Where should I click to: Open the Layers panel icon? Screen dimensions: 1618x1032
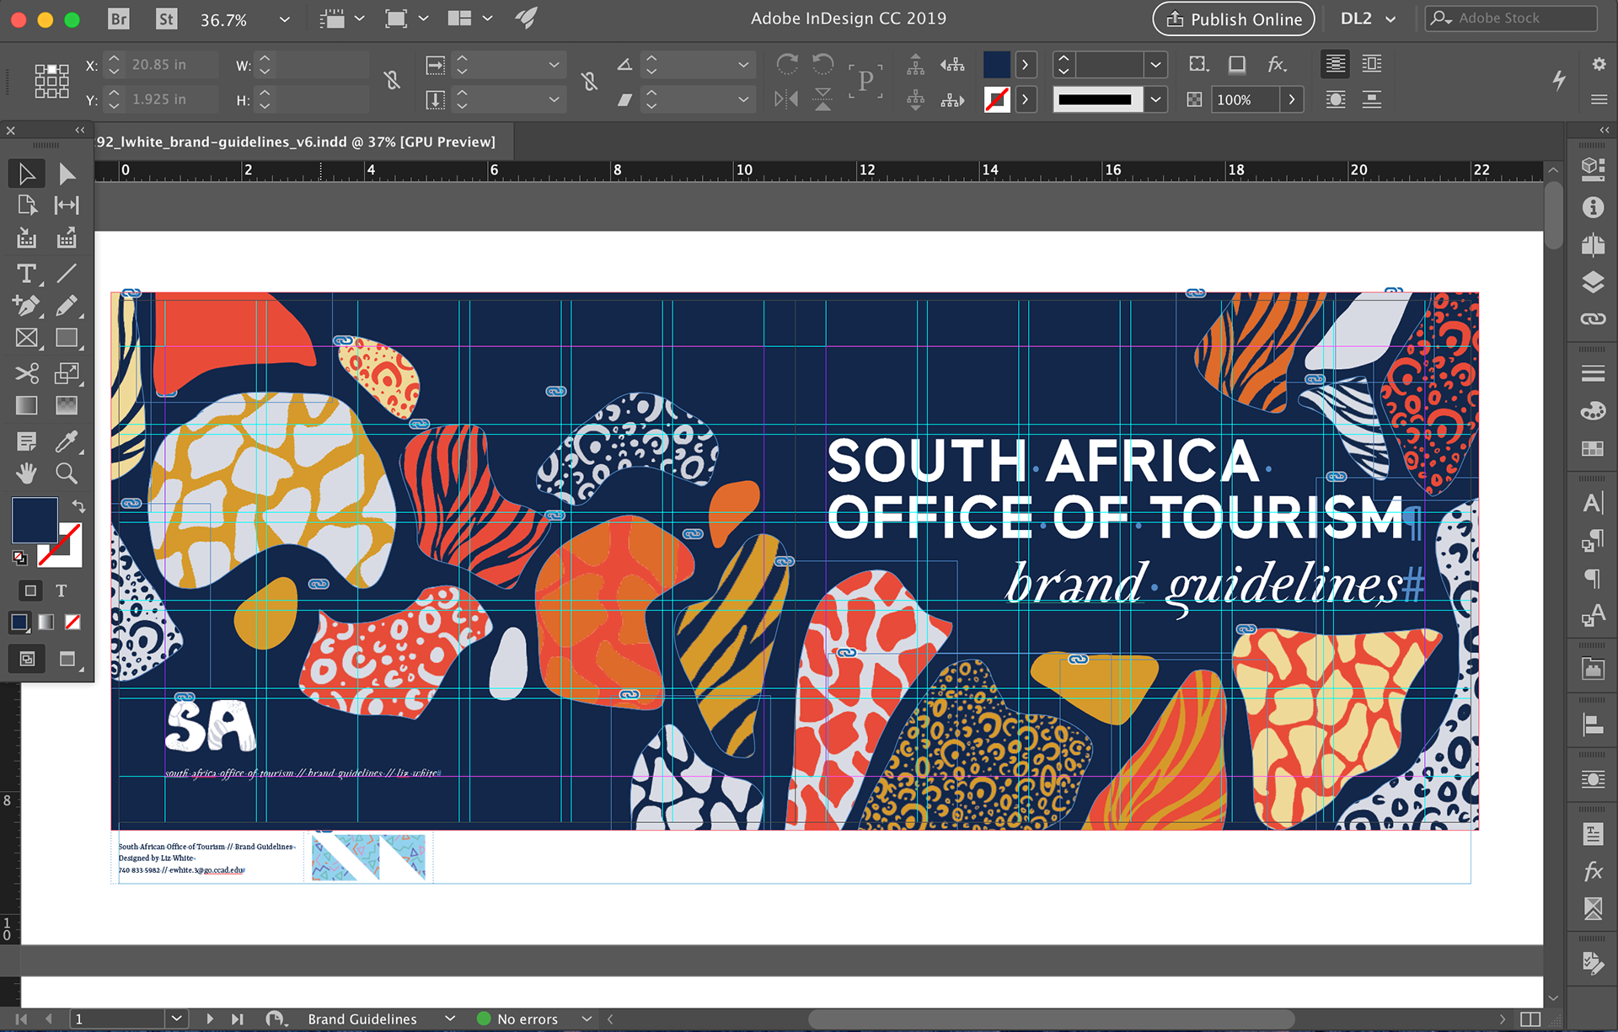[x=1593, y=281]
